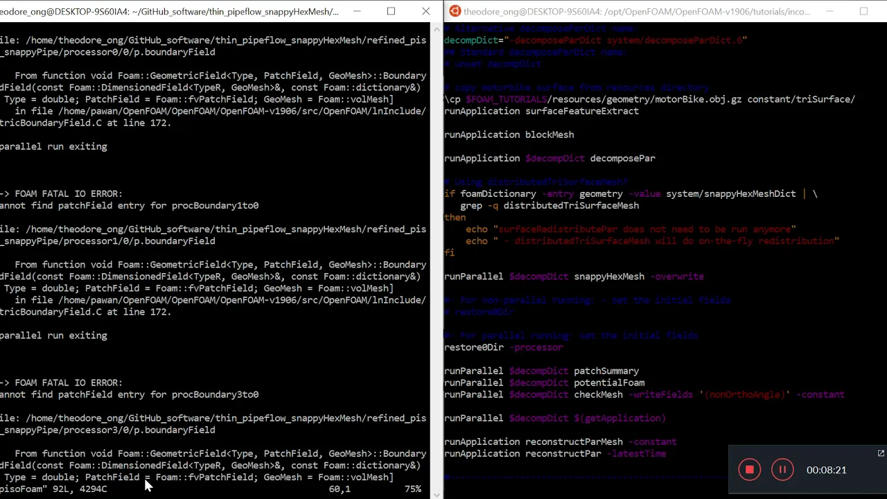Click echo 'surfaceRedistributePar does not need' line
Image resolution: width=887 pixels, height=499 pixels.
tap(631, 229)
